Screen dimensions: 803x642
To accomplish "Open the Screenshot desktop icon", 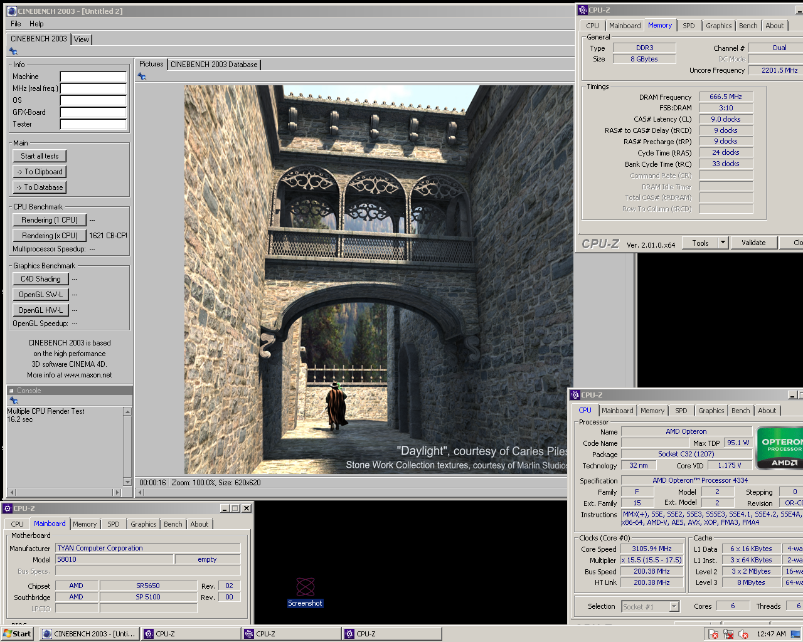I will point(306,592).
